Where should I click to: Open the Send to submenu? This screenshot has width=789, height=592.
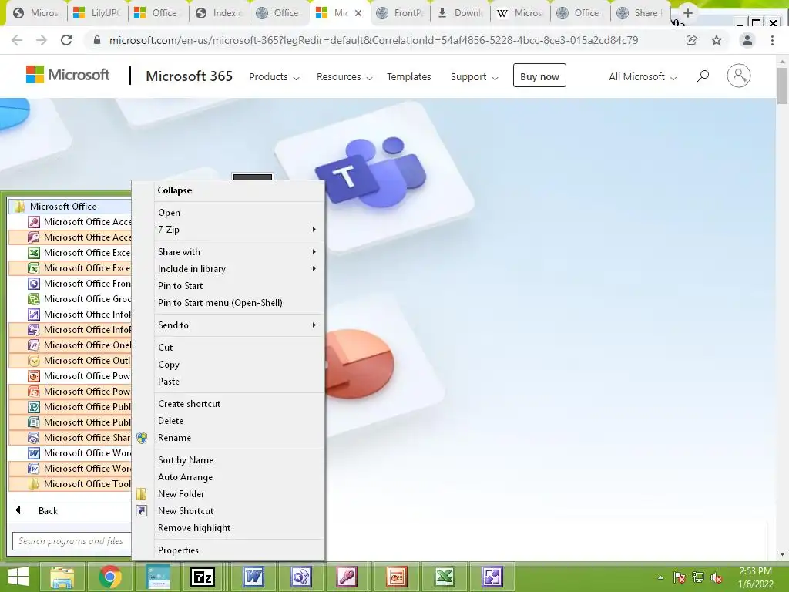pyautogui.click(x=239, y=325)
